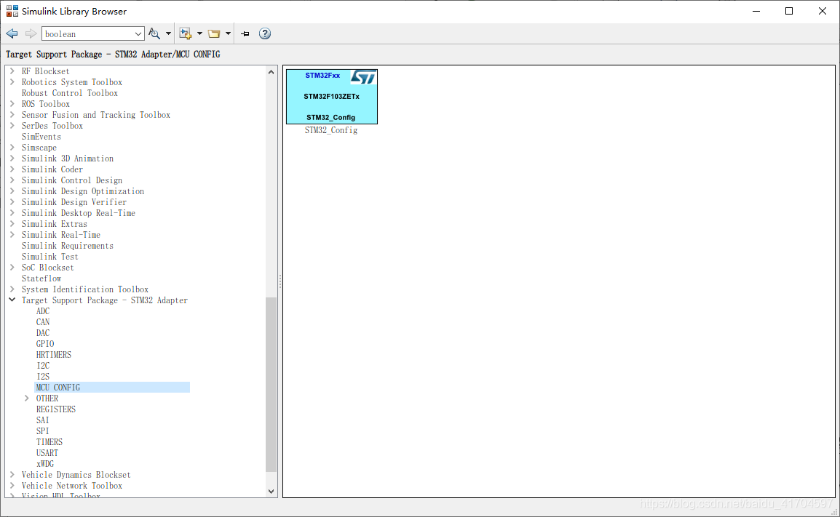The image size is (840, 517).
Task: Open the search term dropdown list
Action: [138, 33]
